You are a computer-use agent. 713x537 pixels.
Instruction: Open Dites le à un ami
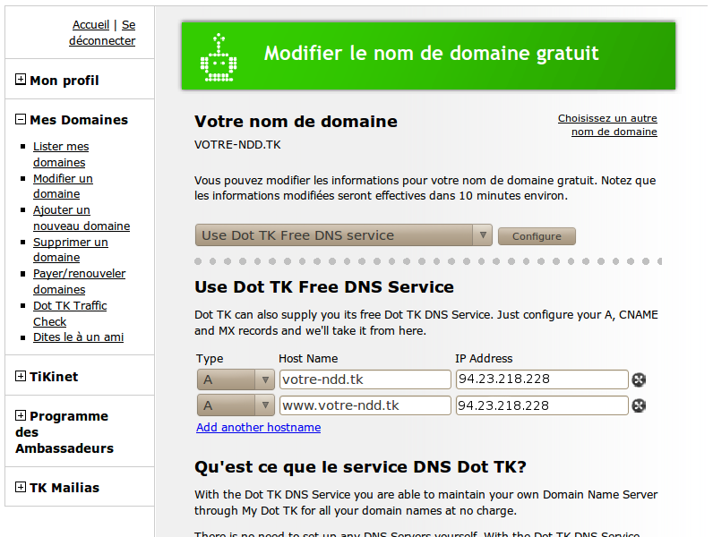pos(78,337)
